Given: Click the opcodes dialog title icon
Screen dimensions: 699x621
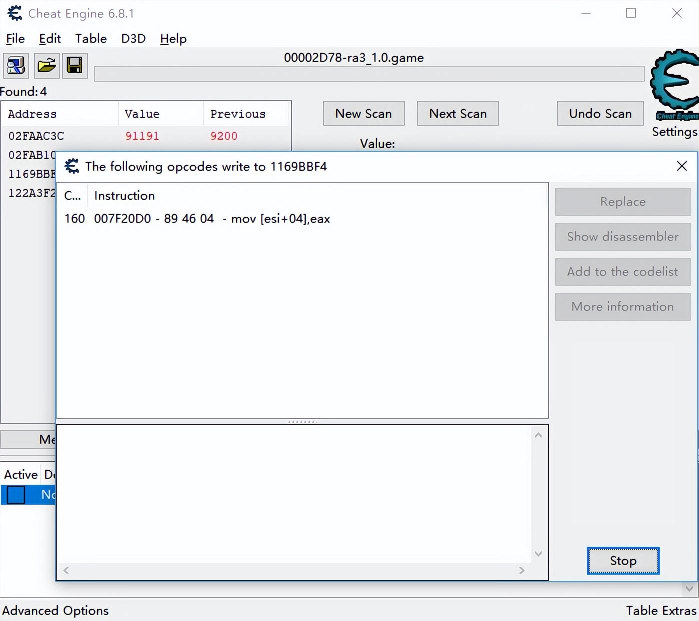Looking at the screenshot, I should 71,166.
